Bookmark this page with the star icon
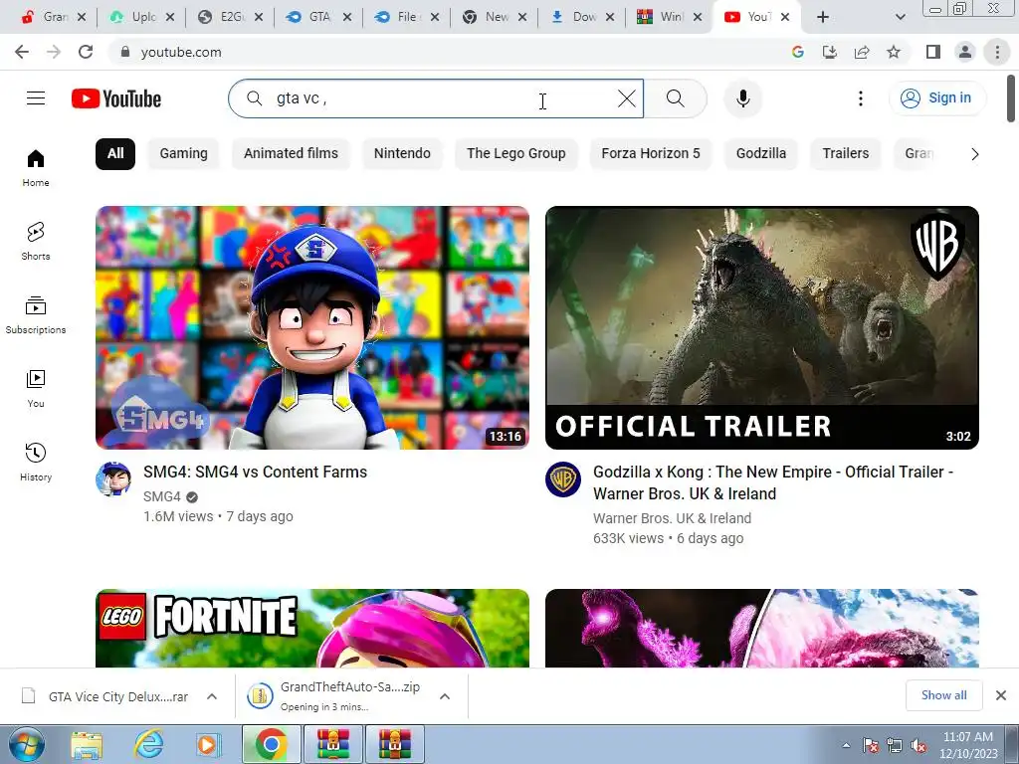This screenshot has width=1019, height=764. click(894, 52)
